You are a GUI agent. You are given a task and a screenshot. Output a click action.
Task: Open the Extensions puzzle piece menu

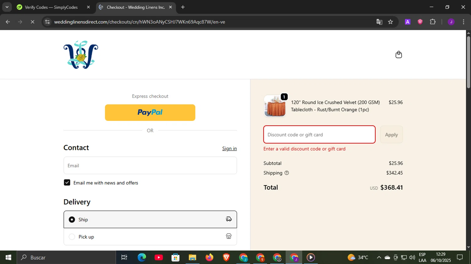433,22
